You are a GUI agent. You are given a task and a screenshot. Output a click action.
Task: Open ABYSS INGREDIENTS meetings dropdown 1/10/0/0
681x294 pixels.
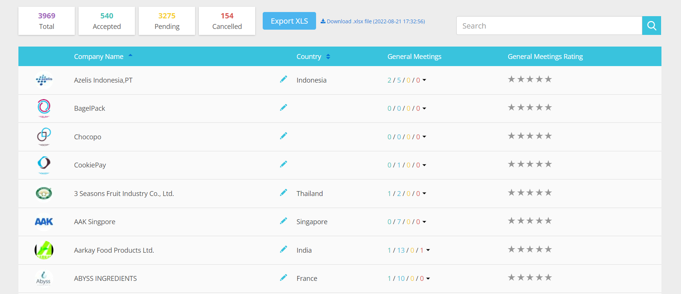coord(428,279)
